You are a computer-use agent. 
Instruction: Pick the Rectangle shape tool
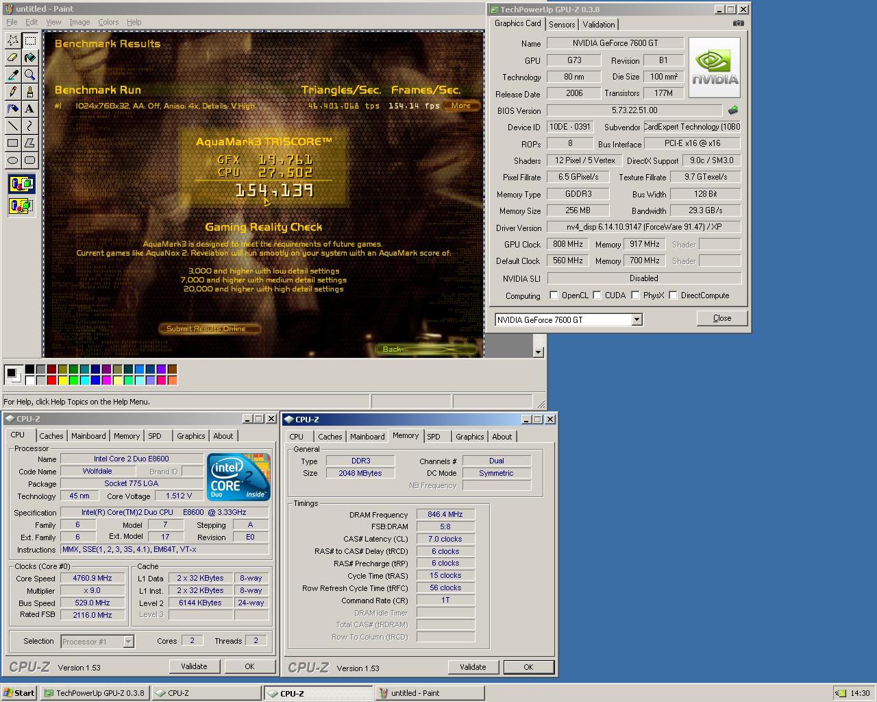point(13,143)
